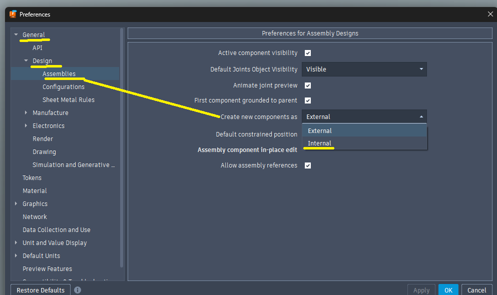Click the Fusion 360 app icon in title bar

tap(13, 14)
